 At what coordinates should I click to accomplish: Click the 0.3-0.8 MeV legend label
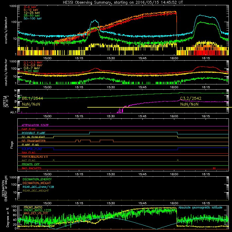point(33,65)
